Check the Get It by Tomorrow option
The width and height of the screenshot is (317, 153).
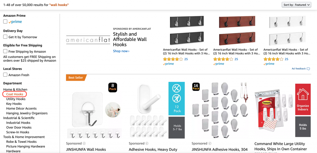(5, 37)
